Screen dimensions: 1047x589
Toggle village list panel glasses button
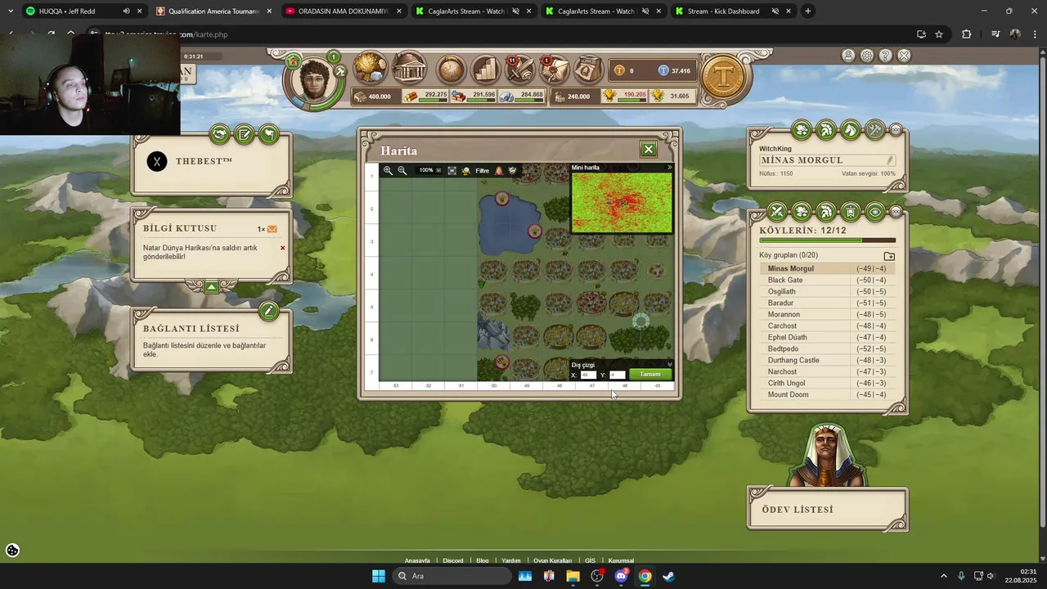896,212
